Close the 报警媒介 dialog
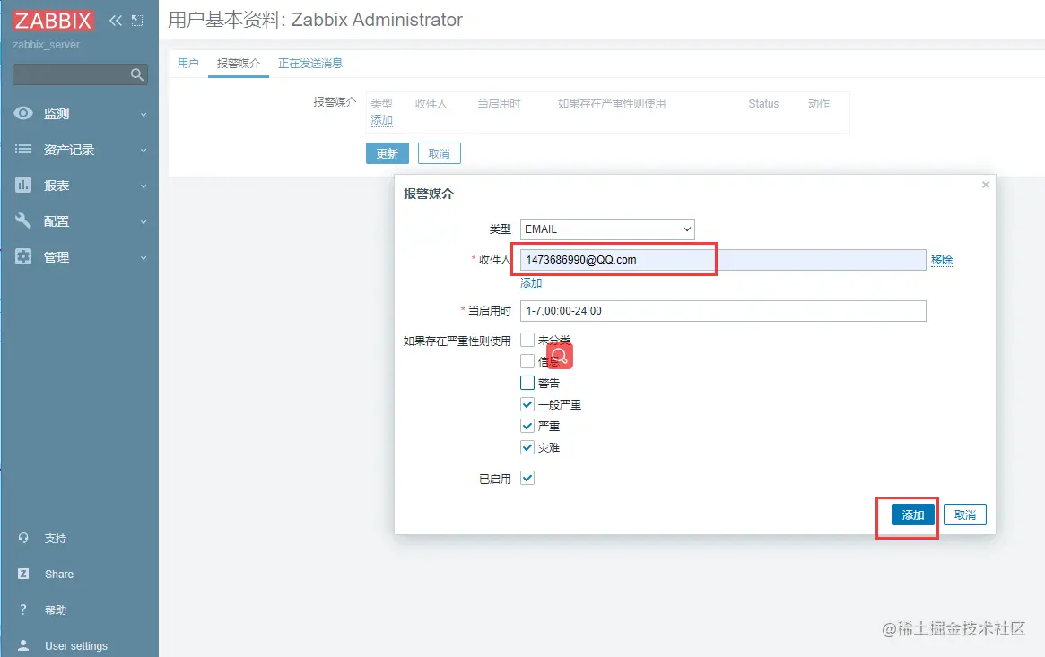Viewport: 1045px width, 657px height. pyautogui.click(x=986, y=185)
